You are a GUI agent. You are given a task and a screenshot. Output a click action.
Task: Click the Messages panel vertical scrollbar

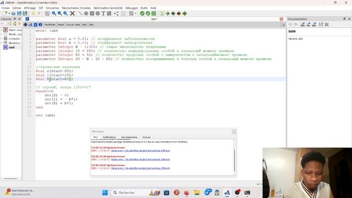point(235,160)
